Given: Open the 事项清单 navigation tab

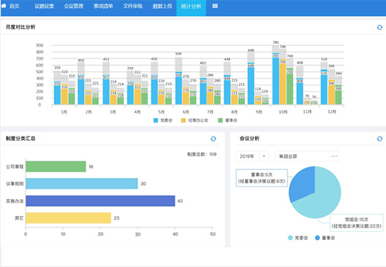Looking at the screenshot, I should [103, 6].
